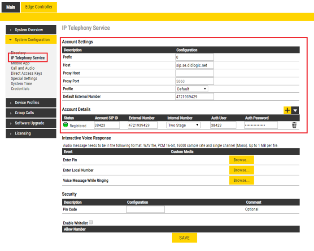Open the Mobile App settings link
Viewport: 314px width, 251px height.
20,63
